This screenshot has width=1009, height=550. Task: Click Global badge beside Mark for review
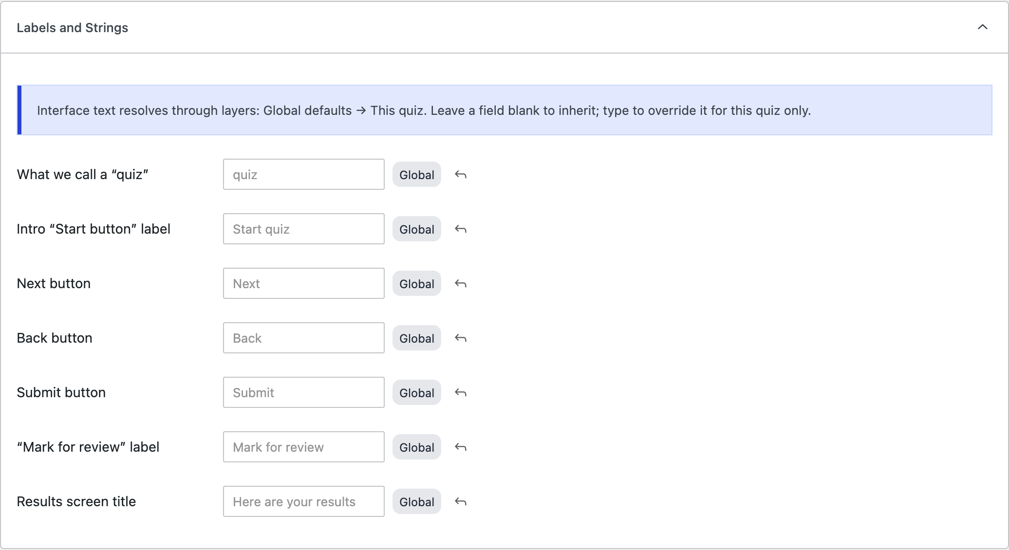(x=417, y=447)
